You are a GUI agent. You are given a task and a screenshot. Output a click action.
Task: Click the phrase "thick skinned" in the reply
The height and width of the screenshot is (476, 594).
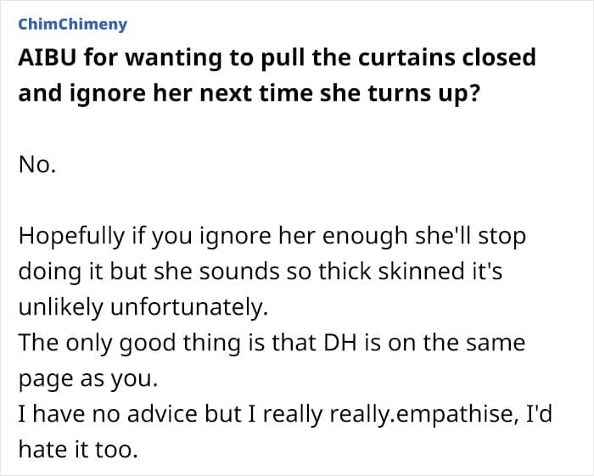coord(403,272)
